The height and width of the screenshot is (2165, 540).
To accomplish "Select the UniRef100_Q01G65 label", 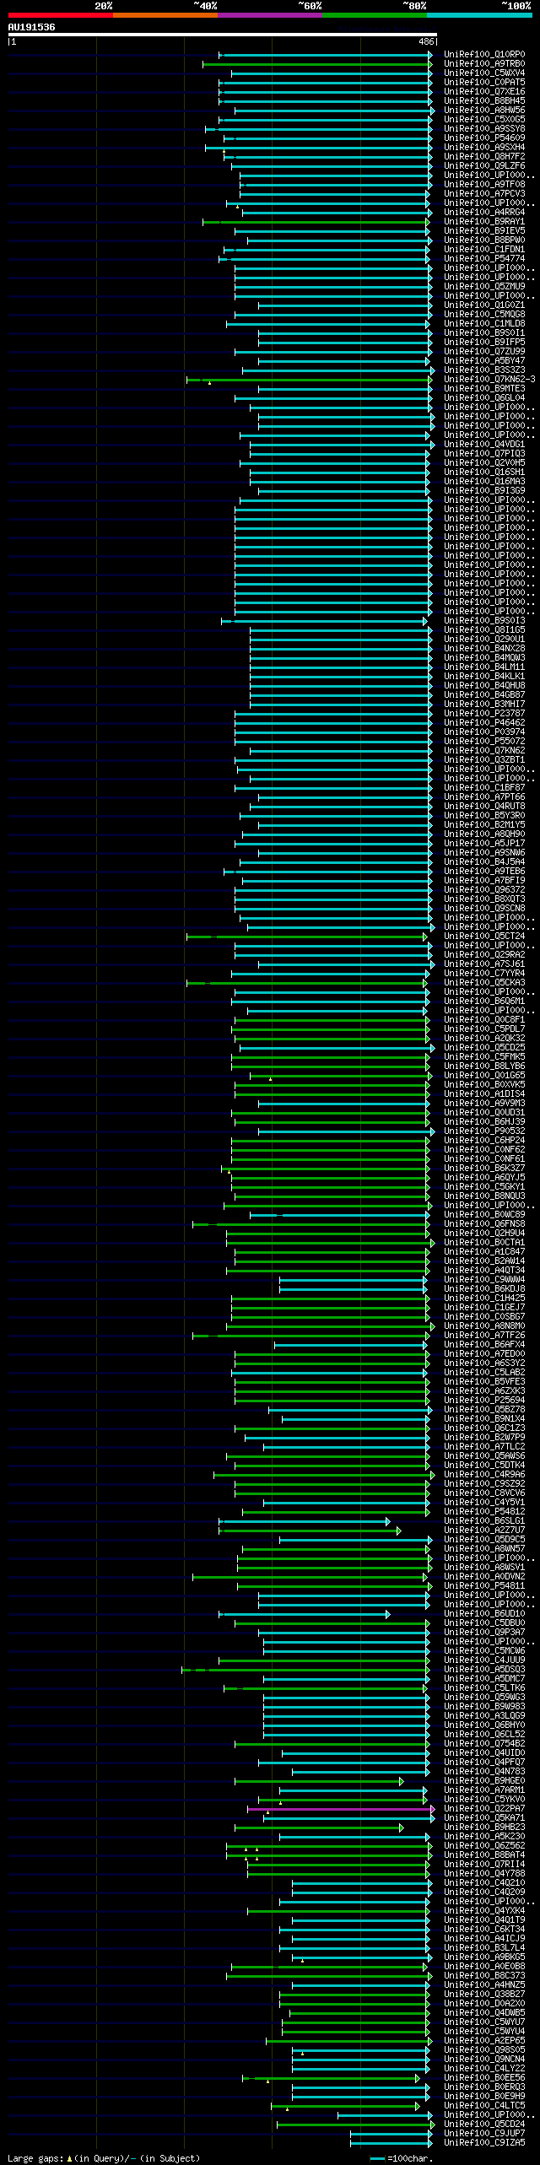I will (484, 1076).
